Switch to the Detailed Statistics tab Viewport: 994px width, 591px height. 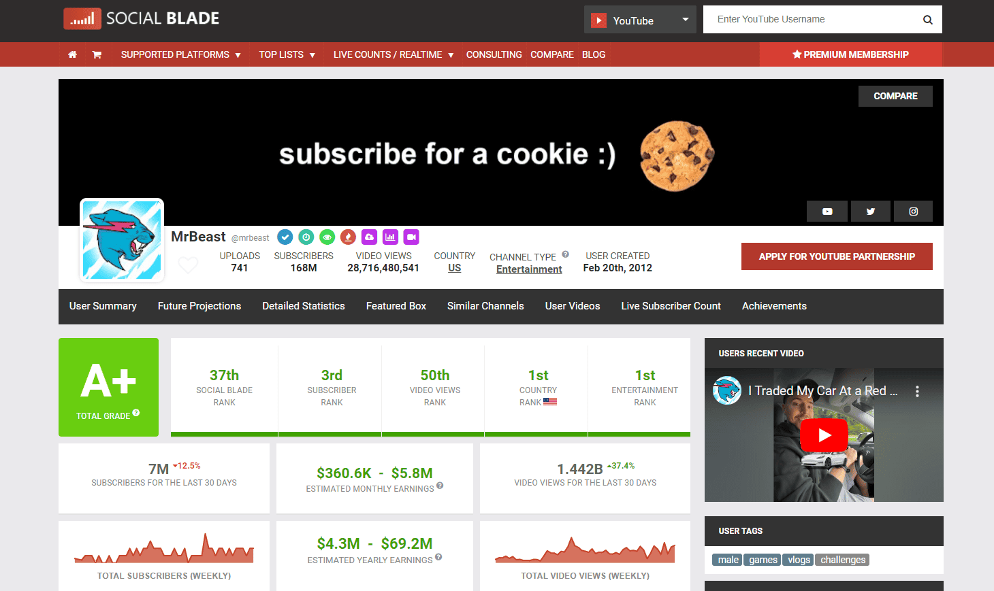[304, 306]
